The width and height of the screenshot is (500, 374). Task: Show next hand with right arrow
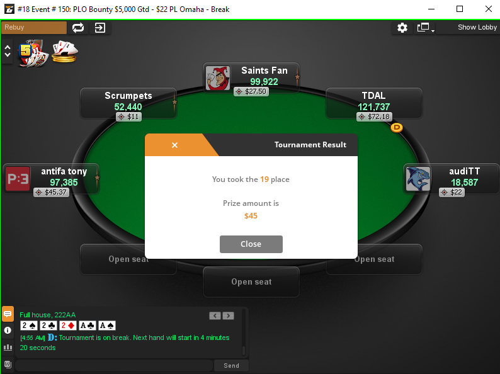[x=229, y=315]
